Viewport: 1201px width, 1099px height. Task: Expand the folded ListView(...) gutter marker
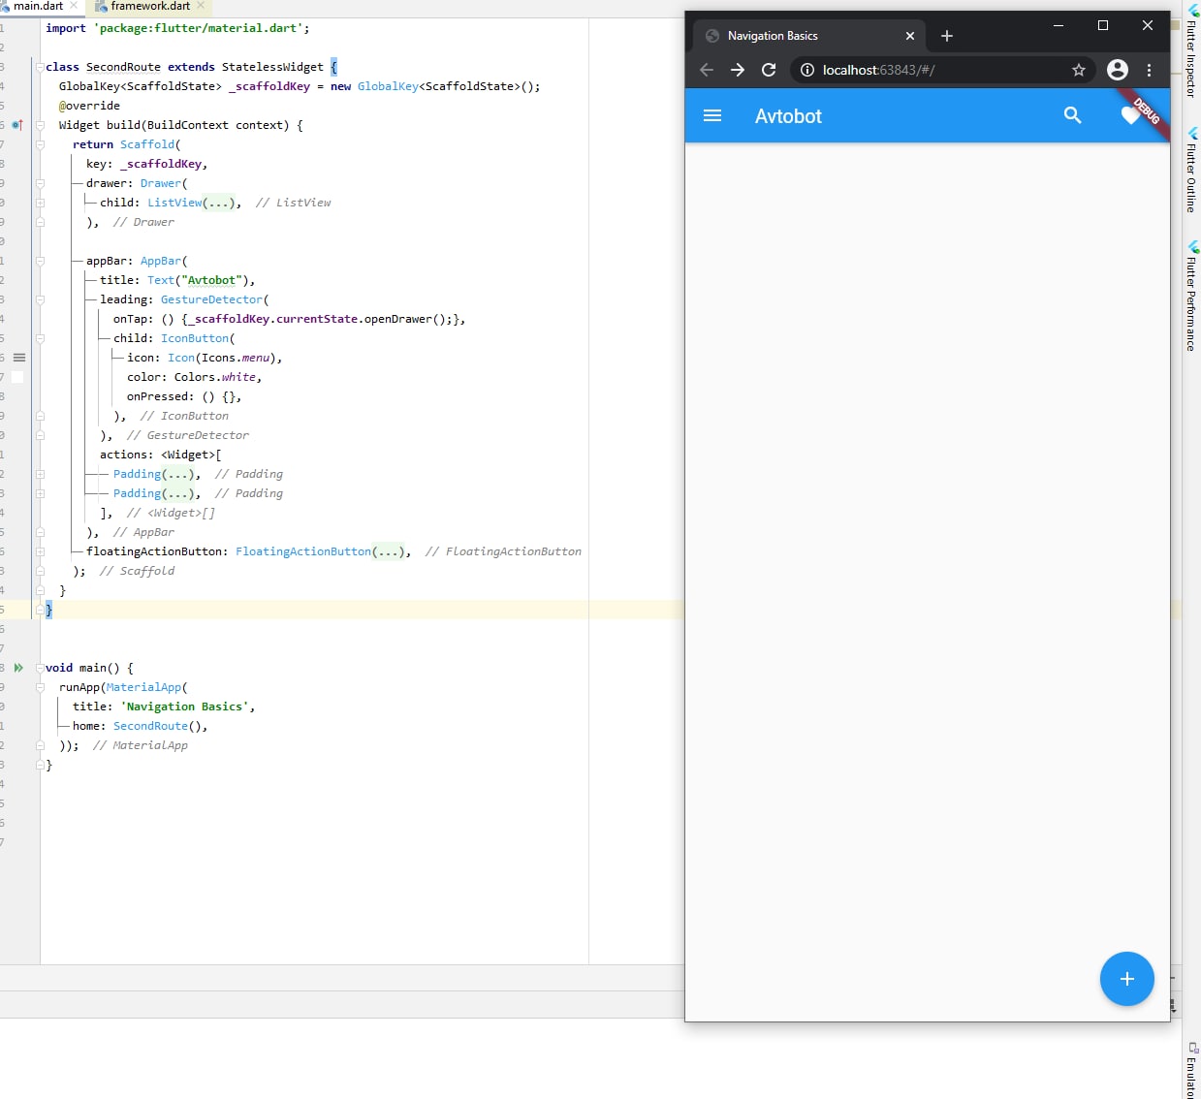tap(40, 203)
